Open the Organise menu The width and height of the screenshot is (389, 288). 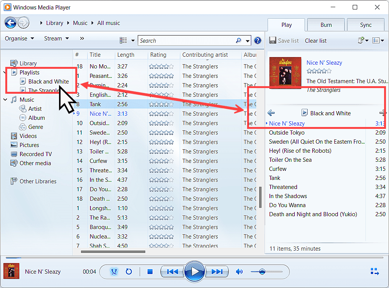(18, 38)
